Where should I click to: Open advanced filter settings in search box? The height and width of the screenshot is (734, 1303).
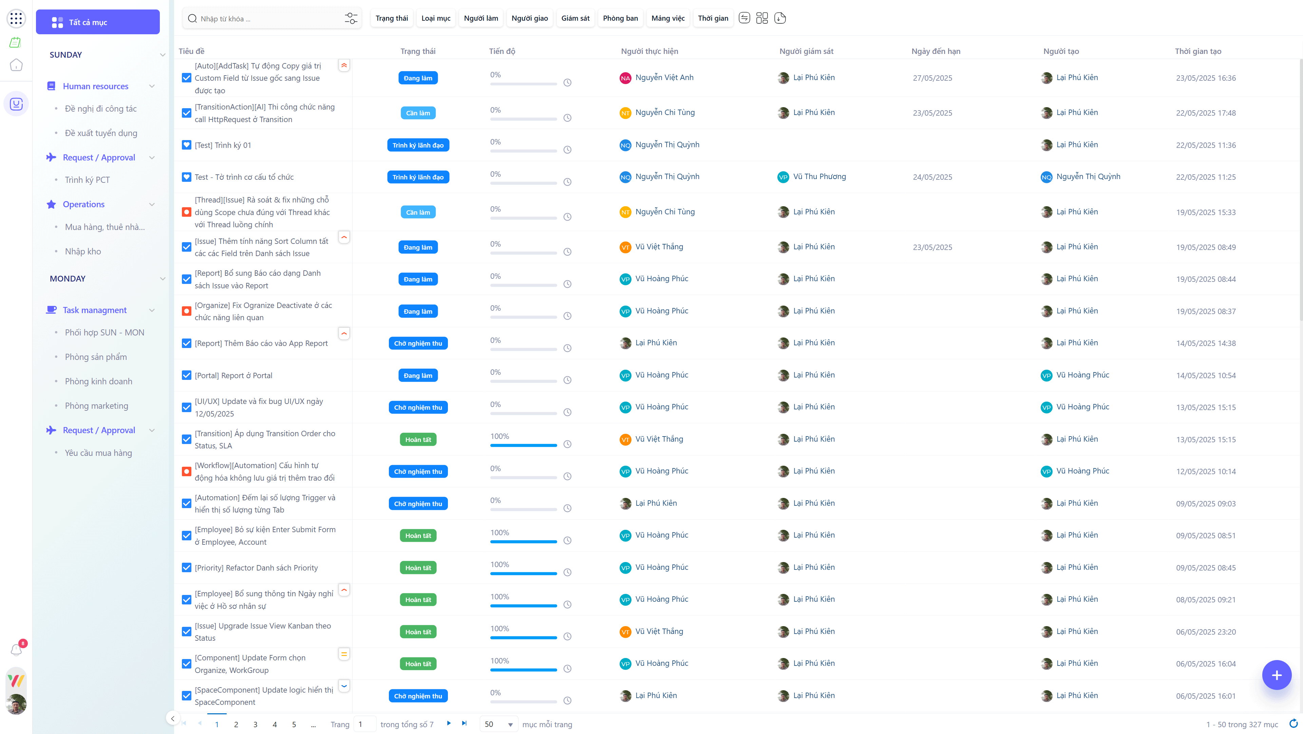[x=351, y=19]
